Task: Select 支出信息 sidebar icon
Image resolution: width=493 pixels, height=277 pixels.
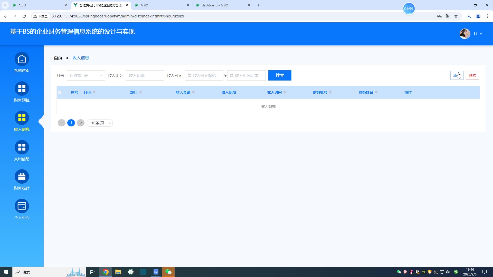Action: [22, 147]
